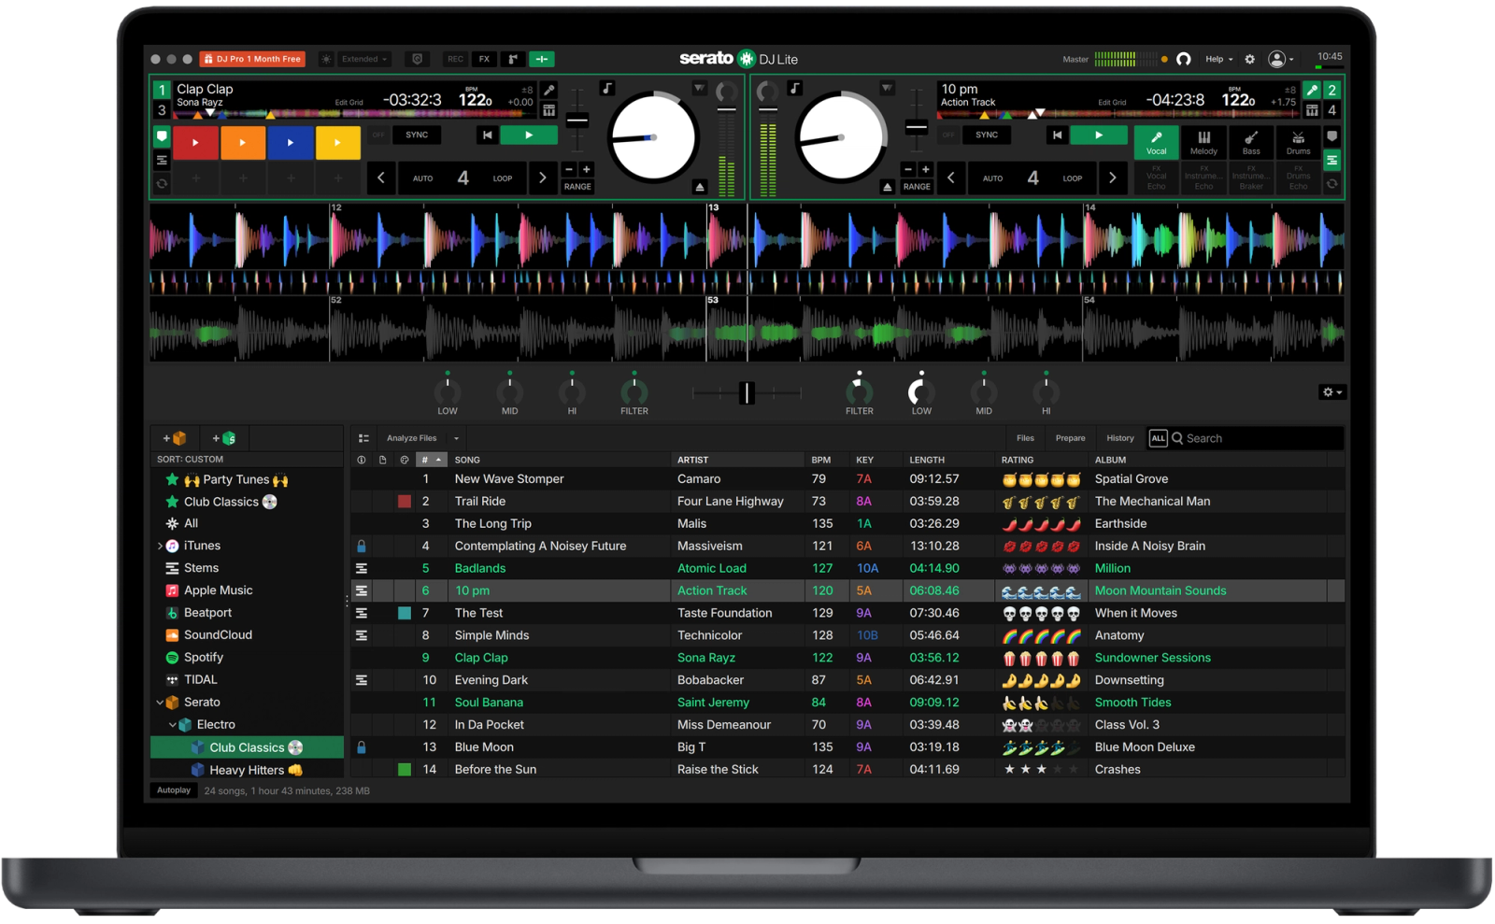Jump to previous track on deck 1

coord(487,135)
